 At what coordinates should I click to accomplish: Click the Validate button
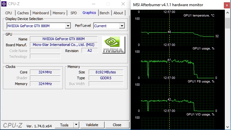point(92,125)
